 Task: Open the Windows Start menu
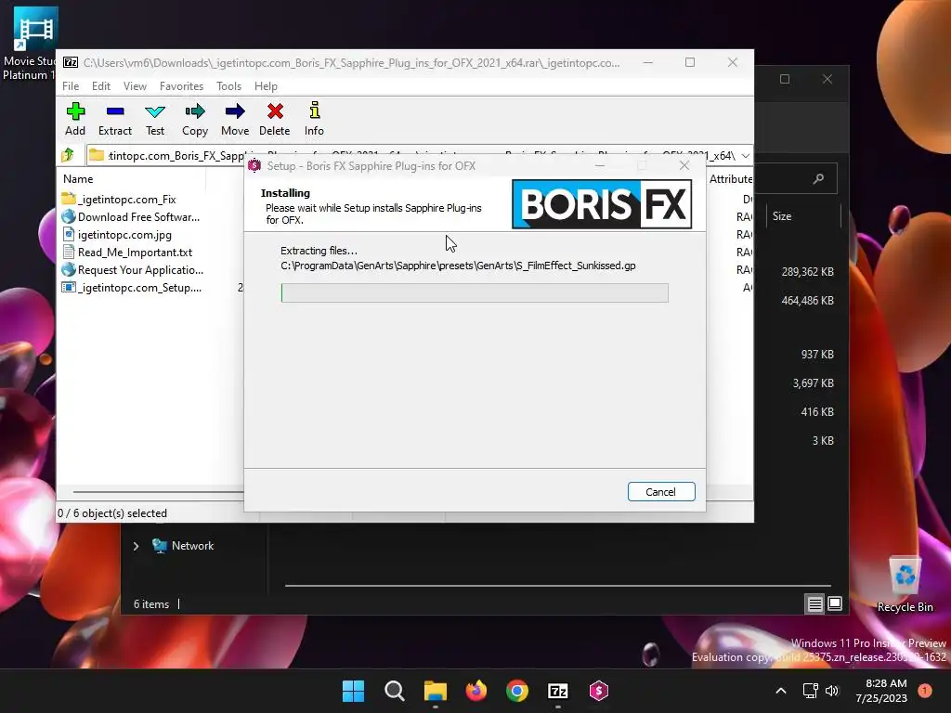coord(354,691)
